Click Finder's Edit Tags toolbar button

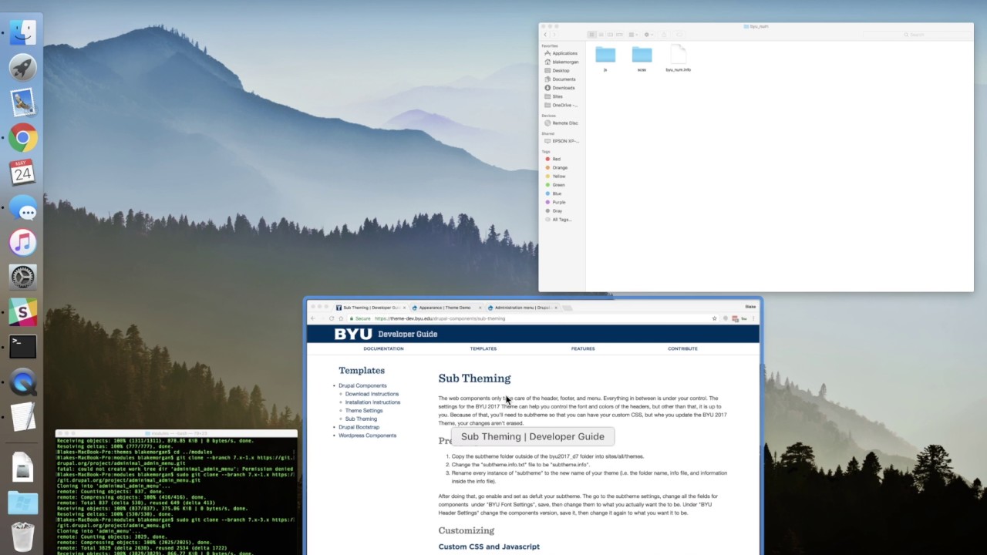[x=679, y=35]
